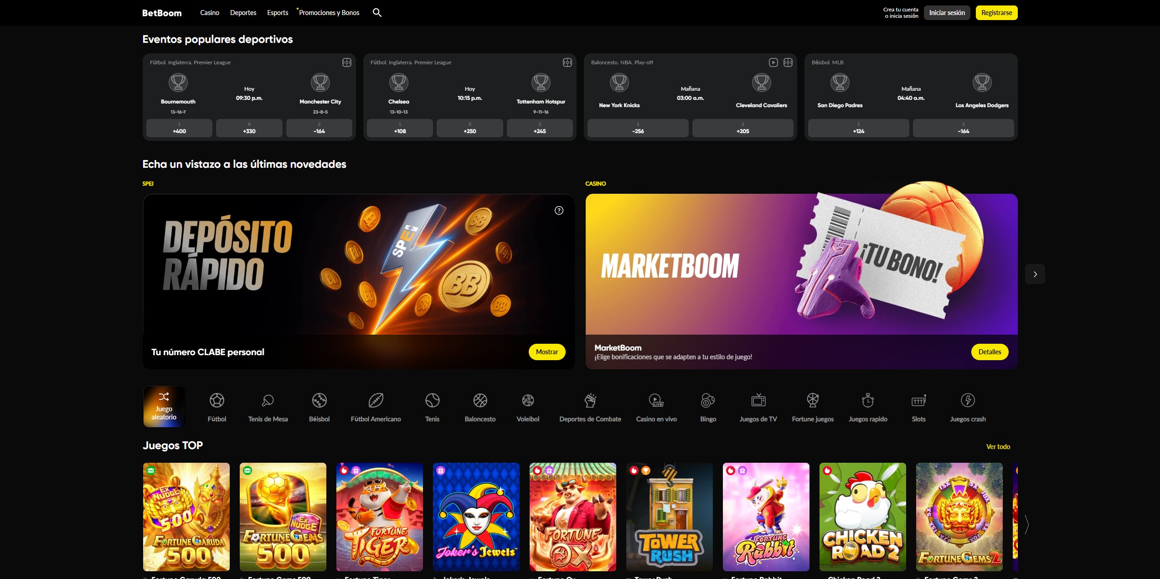
Task: Bet on Los Angeles Dodgers at -164
Action: click(x=964, y=128)
